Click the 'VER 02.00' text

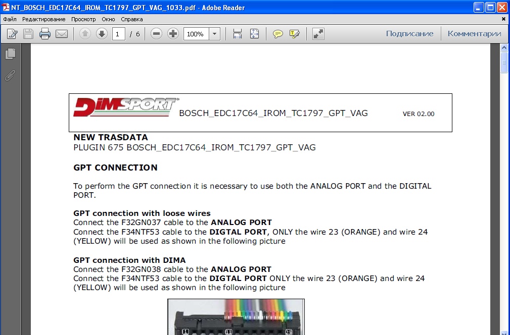pyautogui.click(x=419, y=114)
